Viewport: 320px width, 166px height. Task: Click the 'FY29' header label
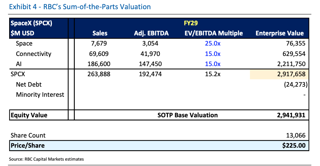191,23
